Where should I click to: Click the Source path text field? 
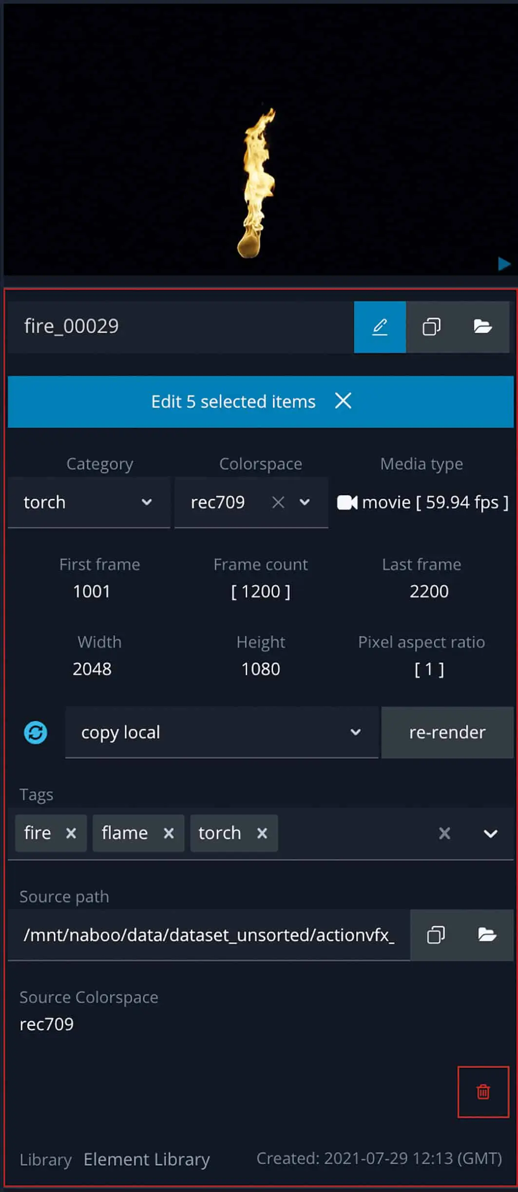[x=209, y=935]
